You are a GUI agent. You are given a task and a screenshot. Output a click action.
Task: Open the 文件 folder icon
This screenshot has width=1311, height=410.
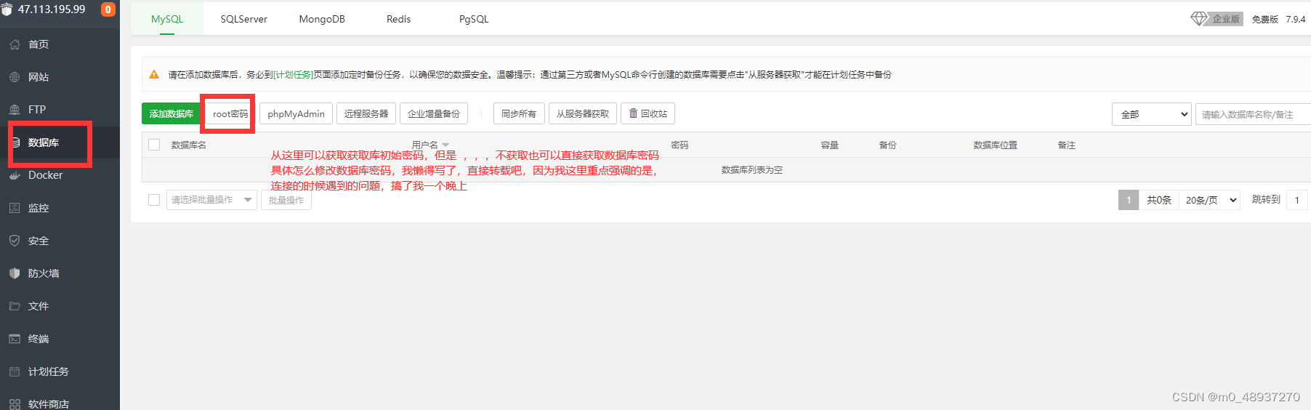click(x=15, y=306)
